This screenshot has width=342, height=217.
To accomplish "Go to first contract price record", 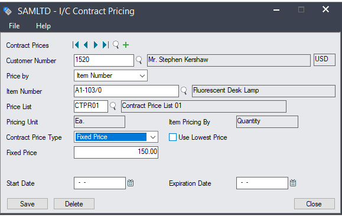I will click(x=76, y=45).
